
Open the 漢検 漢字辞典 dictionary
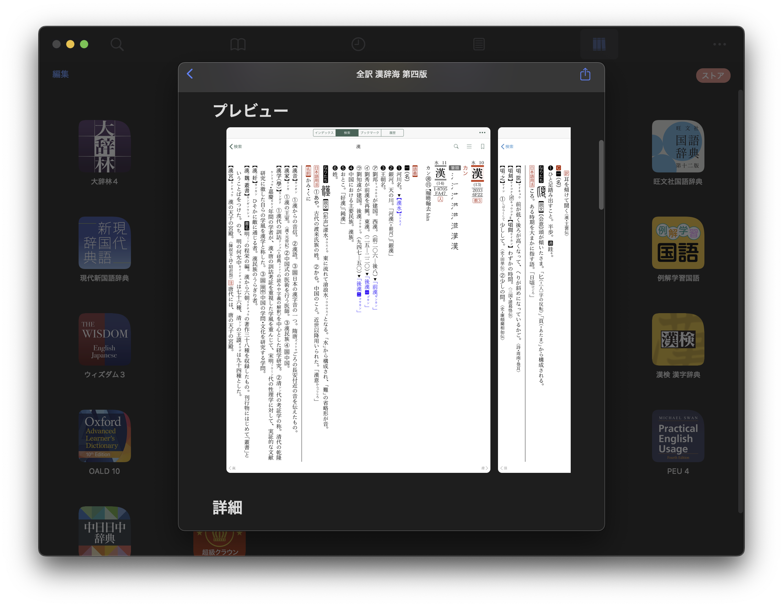pyautogui.click(x=678, y=339)
